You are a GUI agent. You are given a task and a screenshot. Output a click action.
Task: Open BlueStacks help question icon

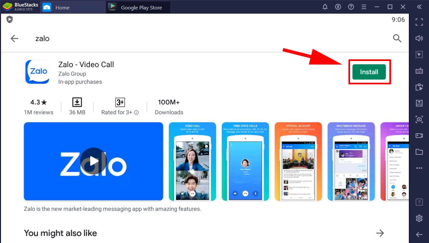point(351,7)
